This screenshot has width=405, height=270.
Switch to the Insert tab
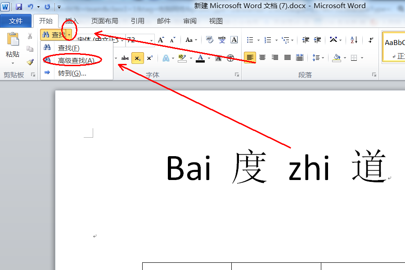72,21
